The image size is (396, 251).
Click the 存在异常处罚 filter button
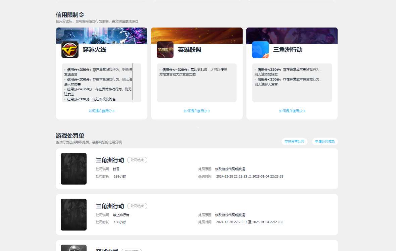coord(294,141)
